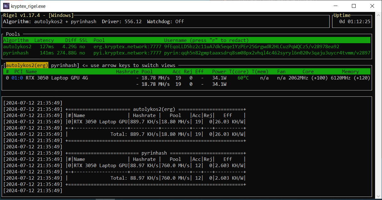The image size is (382, 200).
Task: Click the core clock '2062MHz (+100)'
Action: [308, 78]
